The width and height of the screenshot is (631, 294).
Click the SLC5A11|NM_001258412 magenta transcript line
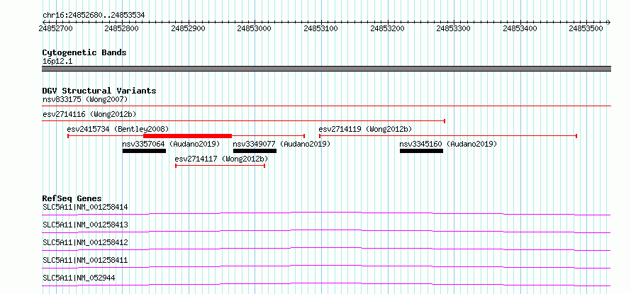coord(326,249)
